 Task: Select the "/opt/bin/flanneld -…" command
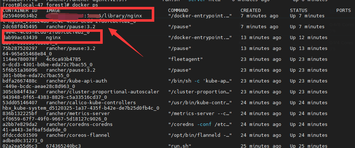(x=200, y=135)
